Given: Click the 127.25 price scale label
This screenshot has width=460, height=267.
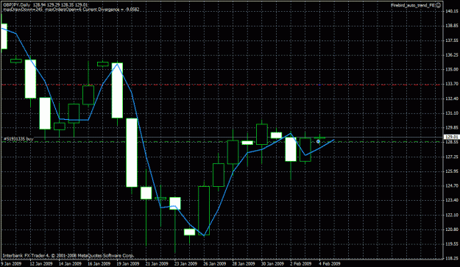Looking at the screenshot, I should 452,157.
